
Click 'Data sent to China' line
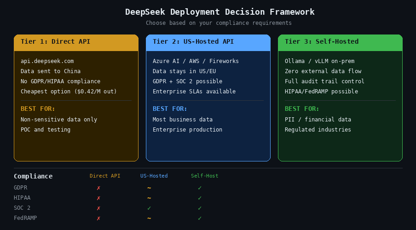click(51, 71)
